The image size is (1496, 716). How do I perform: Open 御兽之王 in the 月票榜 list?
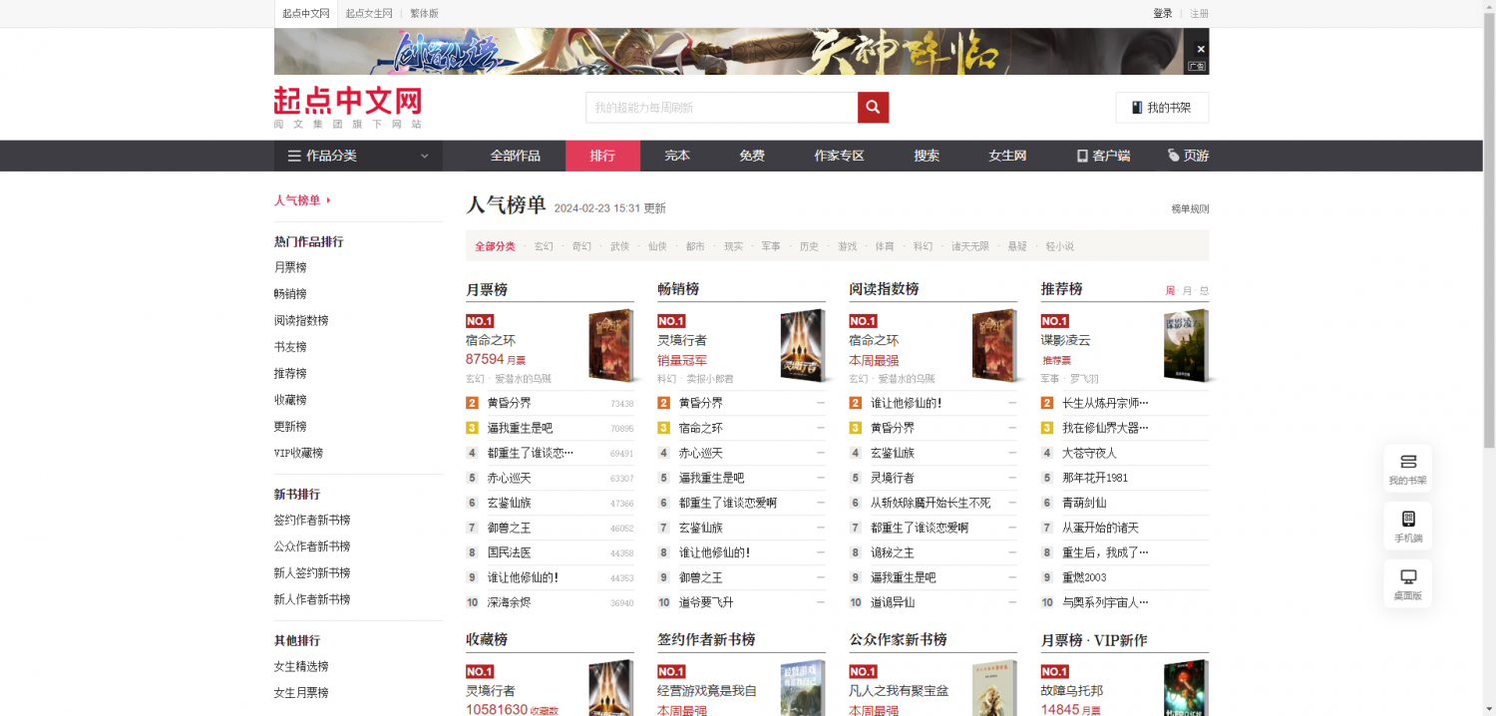510,528
